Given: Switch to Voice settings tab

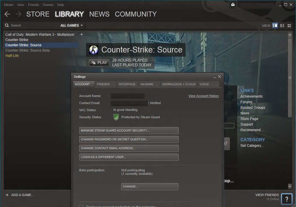Looking at the screenshot, I should 208,84.
